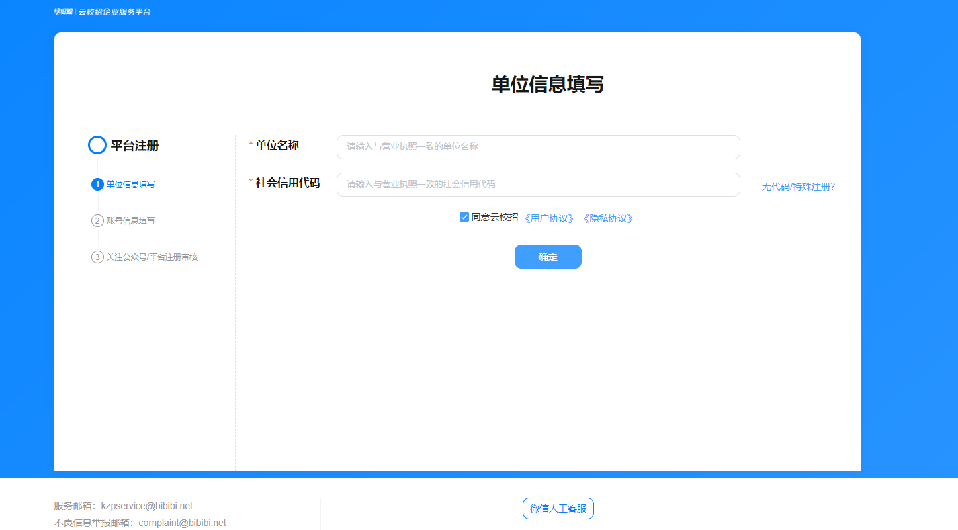The image size is (958, 530).
Task: Select the step 1 numbered circle
Action: pyautogui.click(x=97, y=185)
